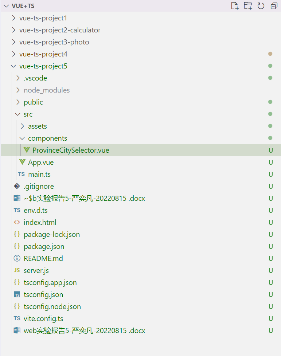This screenshot has height=356, width=281.
Task: Click the HTML icon beside index.html
Action: (17, 222)
